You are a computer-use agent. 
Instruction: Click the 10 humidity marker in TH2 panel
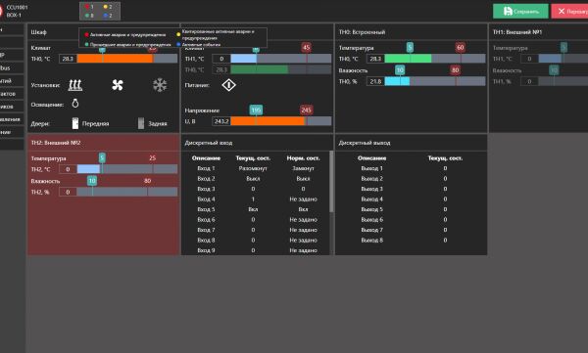[92, 181]
